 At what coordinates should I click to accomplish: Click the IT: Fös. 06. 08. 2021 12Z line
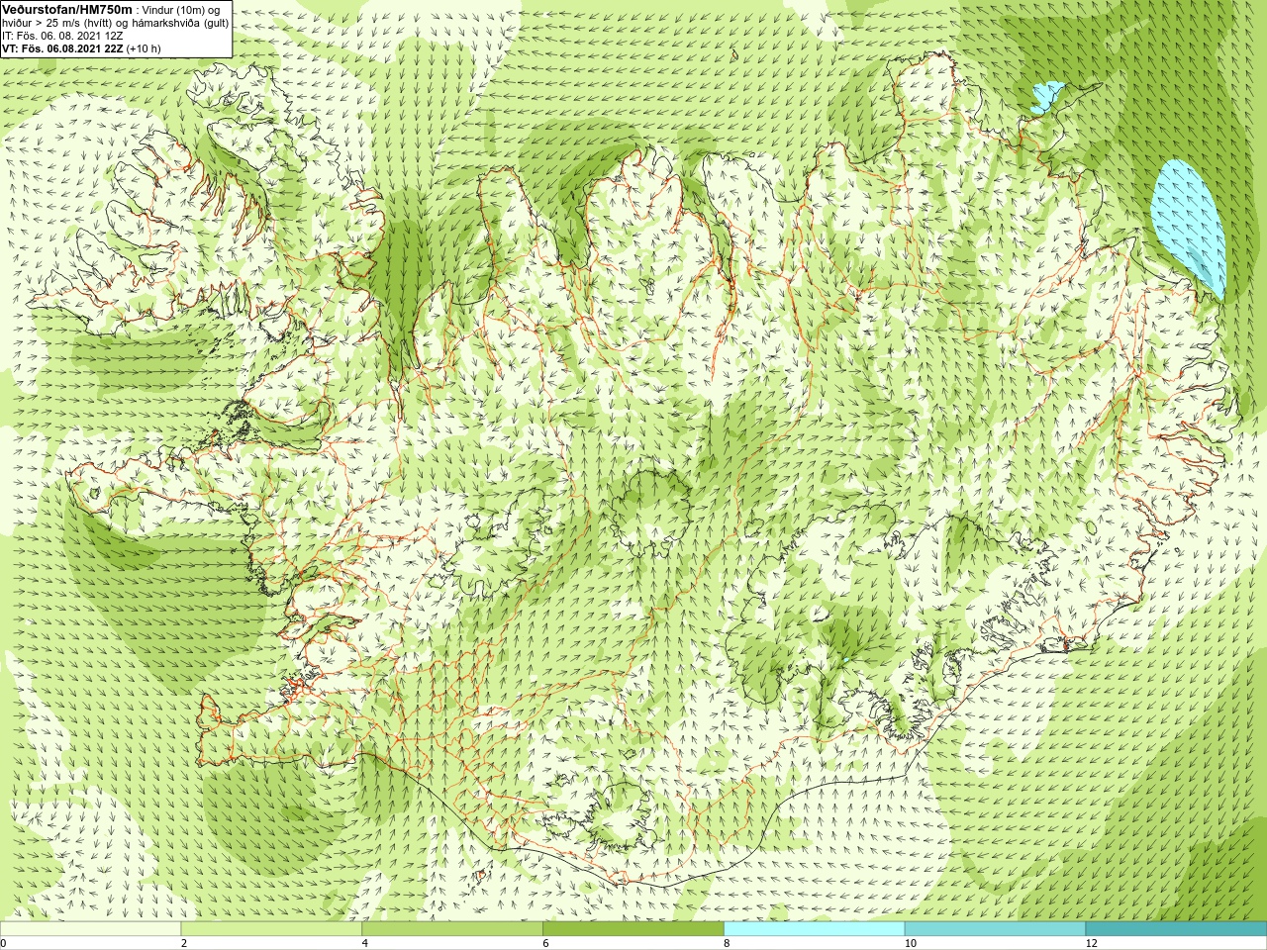[x=62, y=36]
